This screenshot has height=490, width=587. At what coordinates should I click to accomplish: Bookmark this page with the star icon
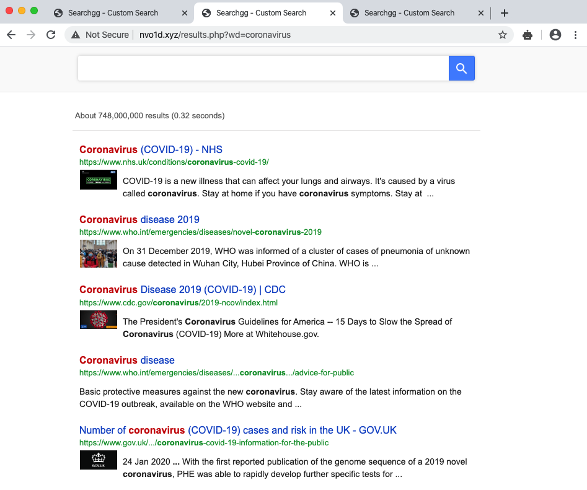(502, 35)
